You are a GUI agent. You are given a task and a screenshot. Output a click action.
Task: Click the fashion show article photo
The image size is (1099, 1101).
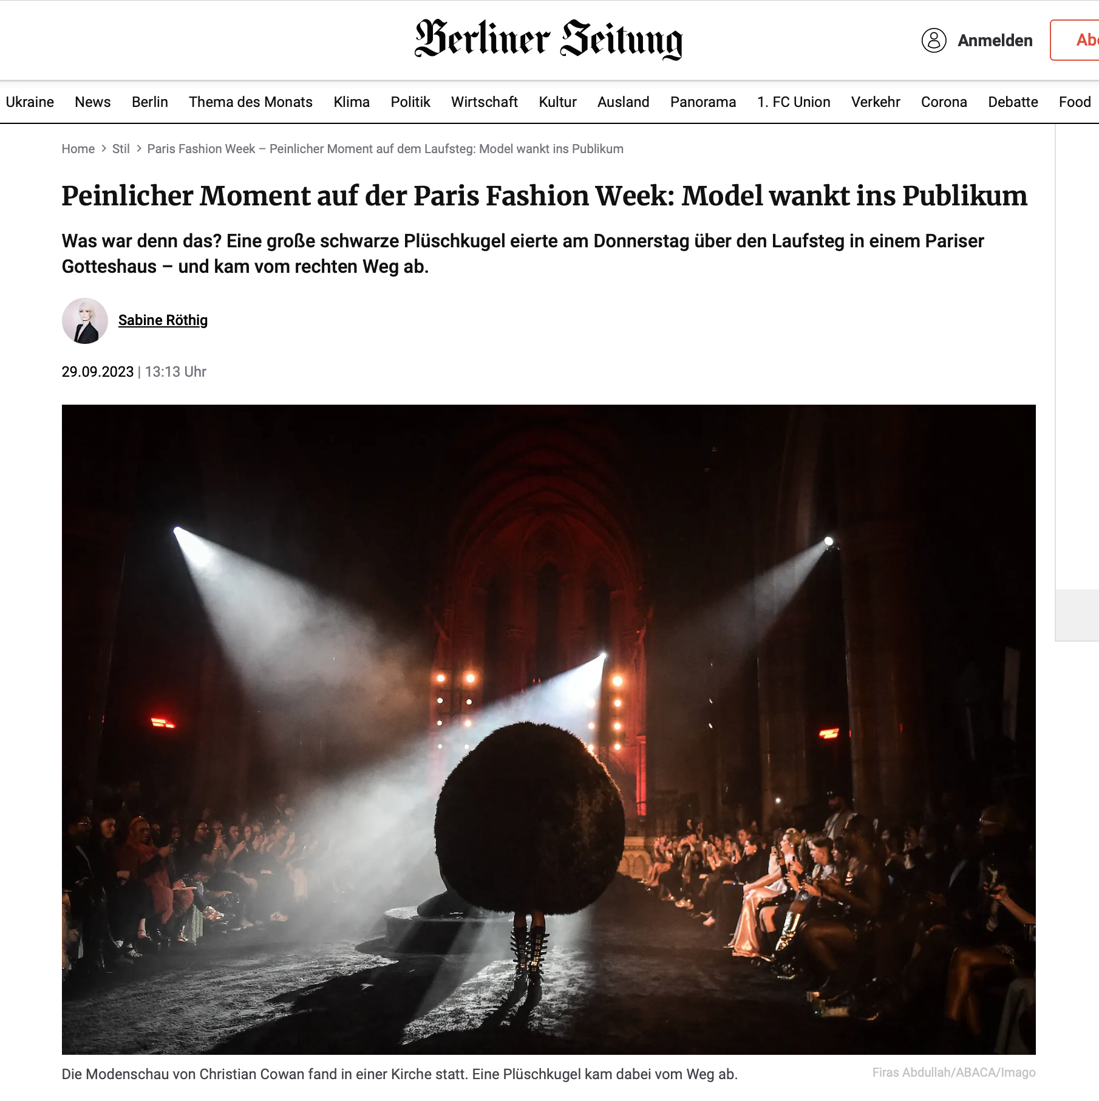tap(549, 729)
